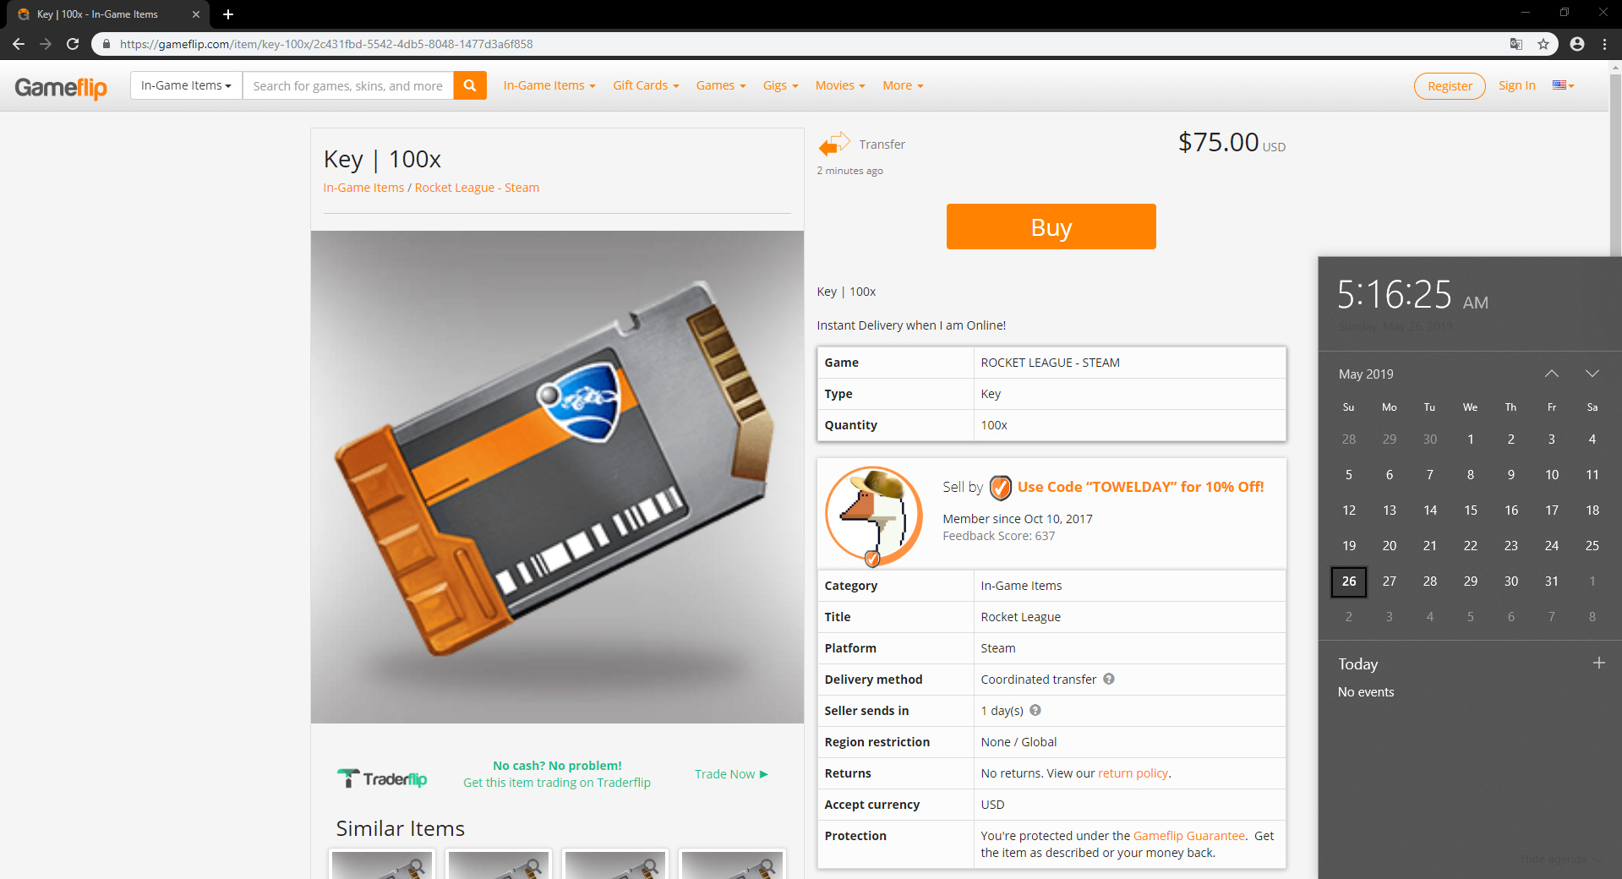Click the Key | 100x browser tab
The image size is (1622, 879).
click(106, 14)
